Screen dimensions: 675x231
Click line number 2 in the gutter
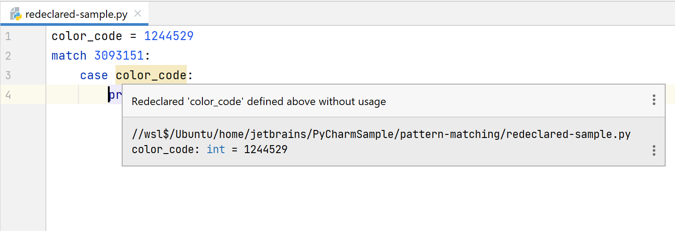pyautogui.click(x=8, y=56)
